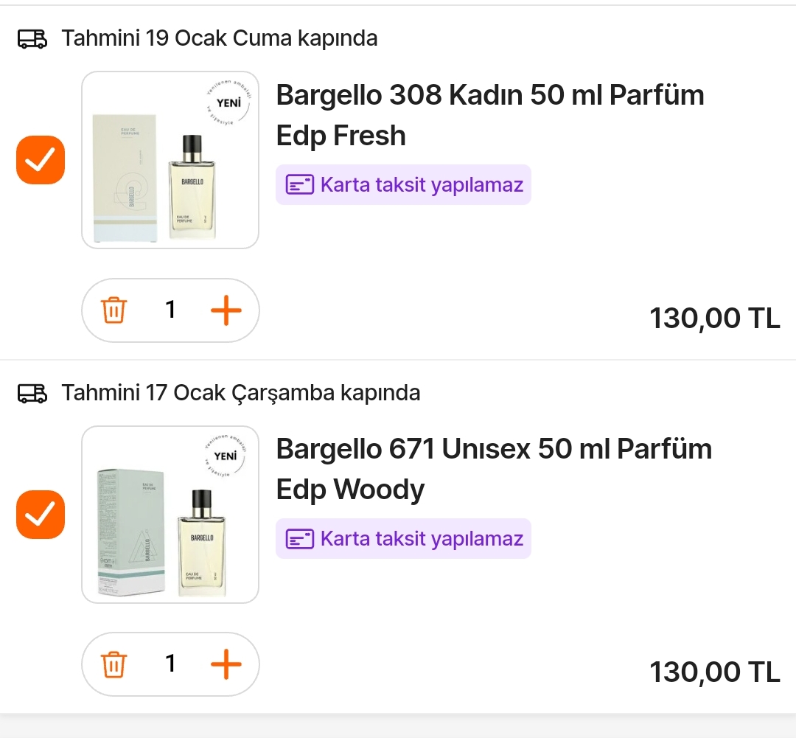
Task: Increase Bargello 308 quantity with plus icon
Action: (226, 310)
